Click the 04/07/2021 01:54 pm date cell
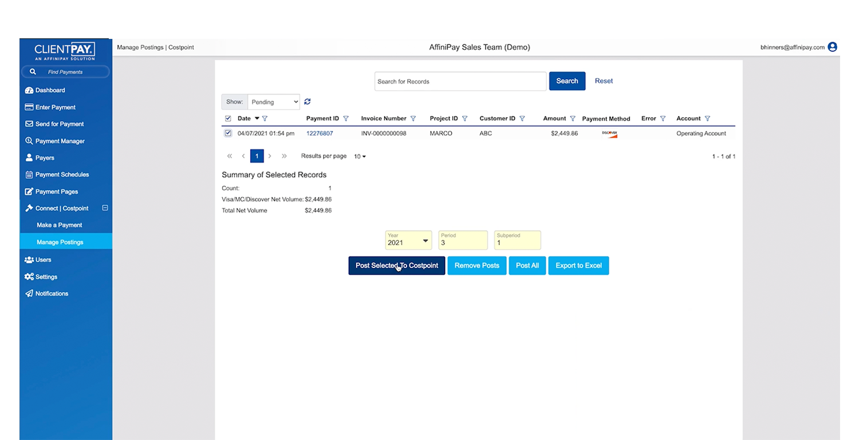This screenshot has width=859, height=440. coord(266,134)
